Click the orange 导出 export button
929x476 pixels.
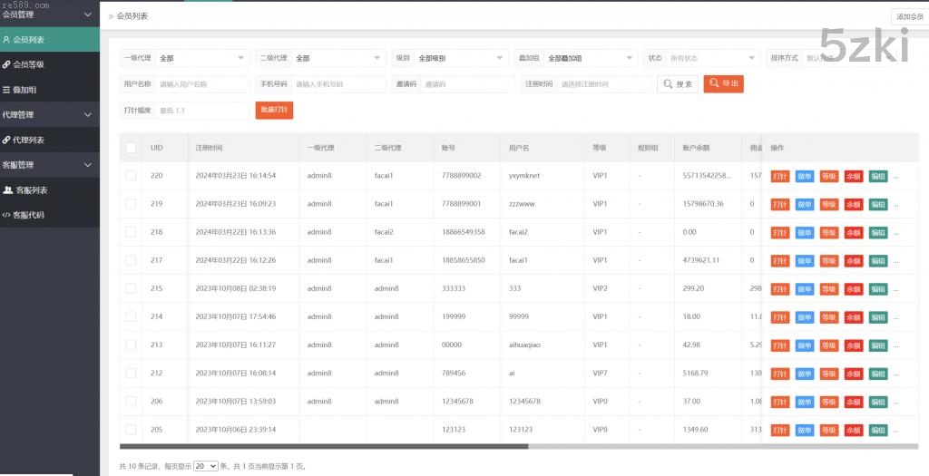click(x=723, y=83)
